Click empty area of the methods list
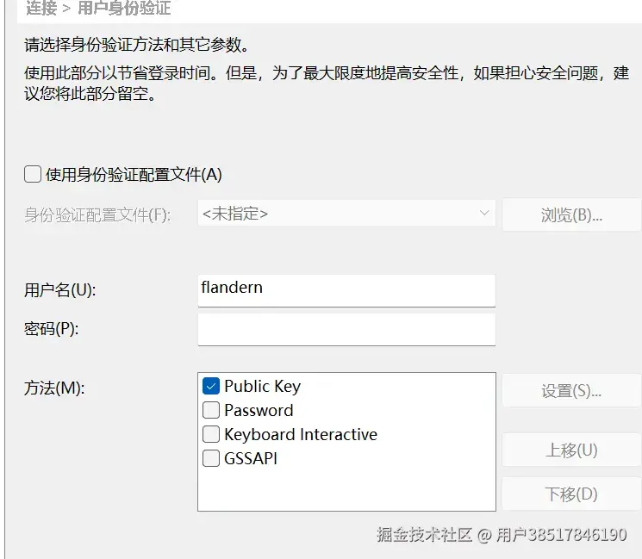 (345, 489)
